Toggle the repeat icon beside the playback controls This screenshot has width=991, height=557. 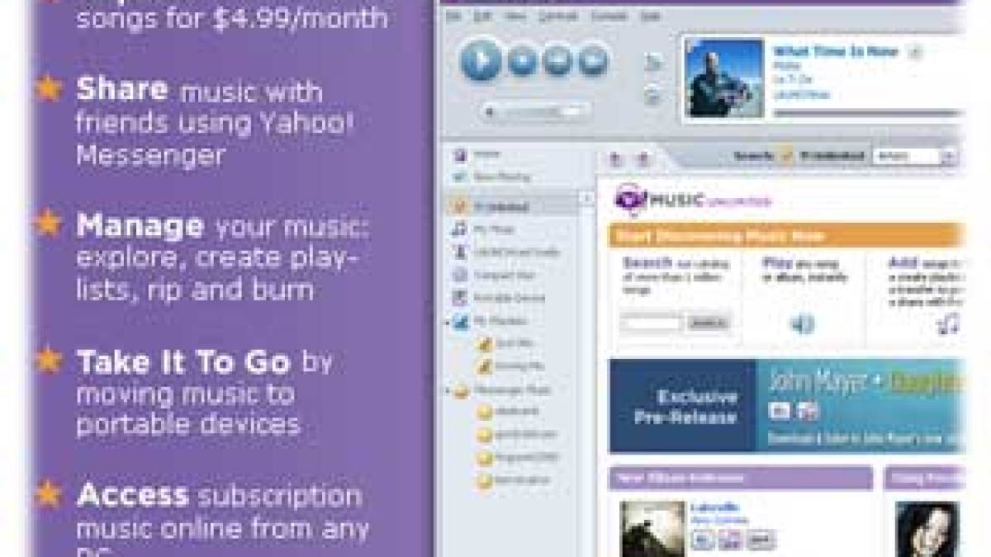pyautogui.click(x=653, y=95)
